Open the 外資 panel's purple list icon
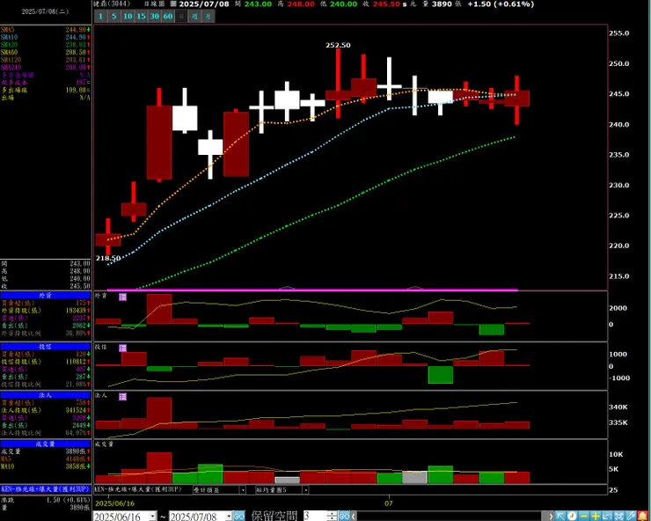Image resolution: width=651 pixels, height=521 pixels. (x=122, y=297)
